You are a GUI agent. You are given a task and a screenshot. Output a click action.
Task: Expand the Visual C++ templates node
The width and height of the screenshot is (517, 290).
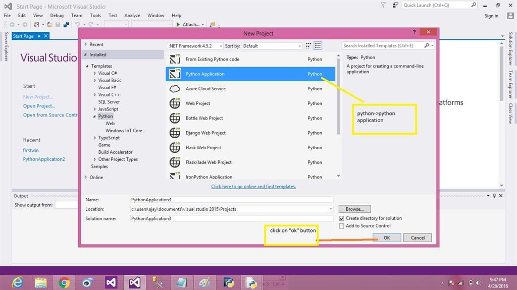[x=94, y=95]
